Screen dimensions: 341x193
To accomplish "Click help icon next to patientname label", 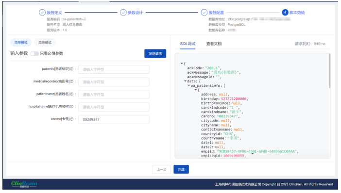I will [x=71, y=94].
